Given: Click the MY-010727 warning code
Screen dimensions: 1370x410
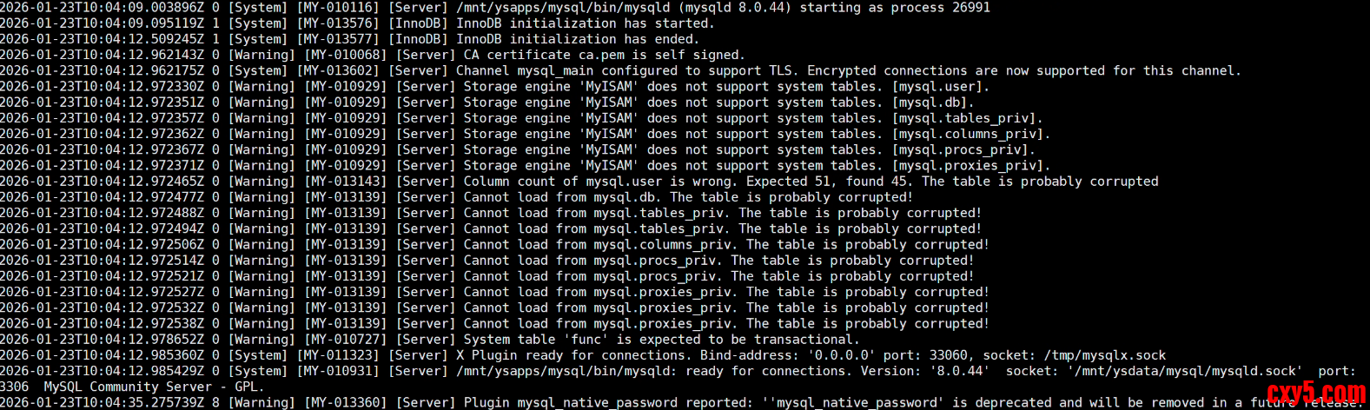Looking at the screenshot, I should (344, 340).
